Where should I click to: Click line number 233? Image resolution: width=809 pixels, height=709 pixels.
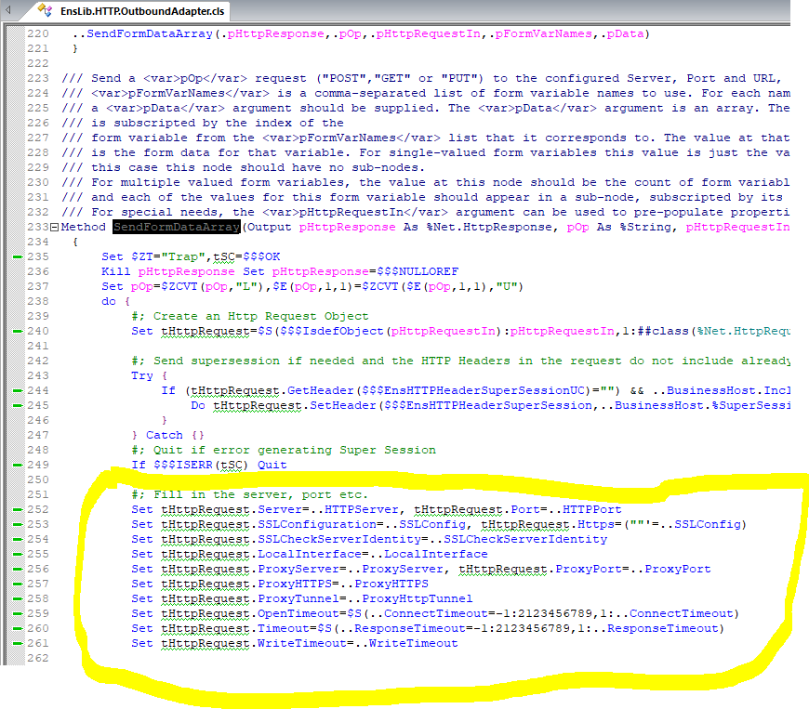pos(38,227)
